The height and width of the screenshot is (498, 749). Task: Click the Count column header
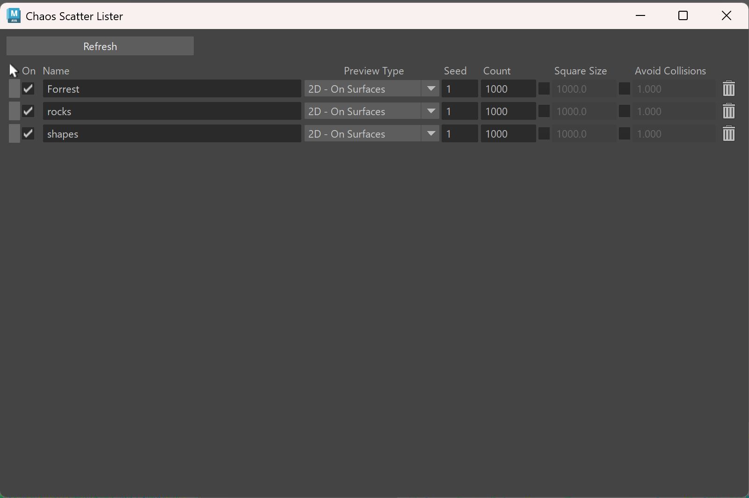click(497, 71)
